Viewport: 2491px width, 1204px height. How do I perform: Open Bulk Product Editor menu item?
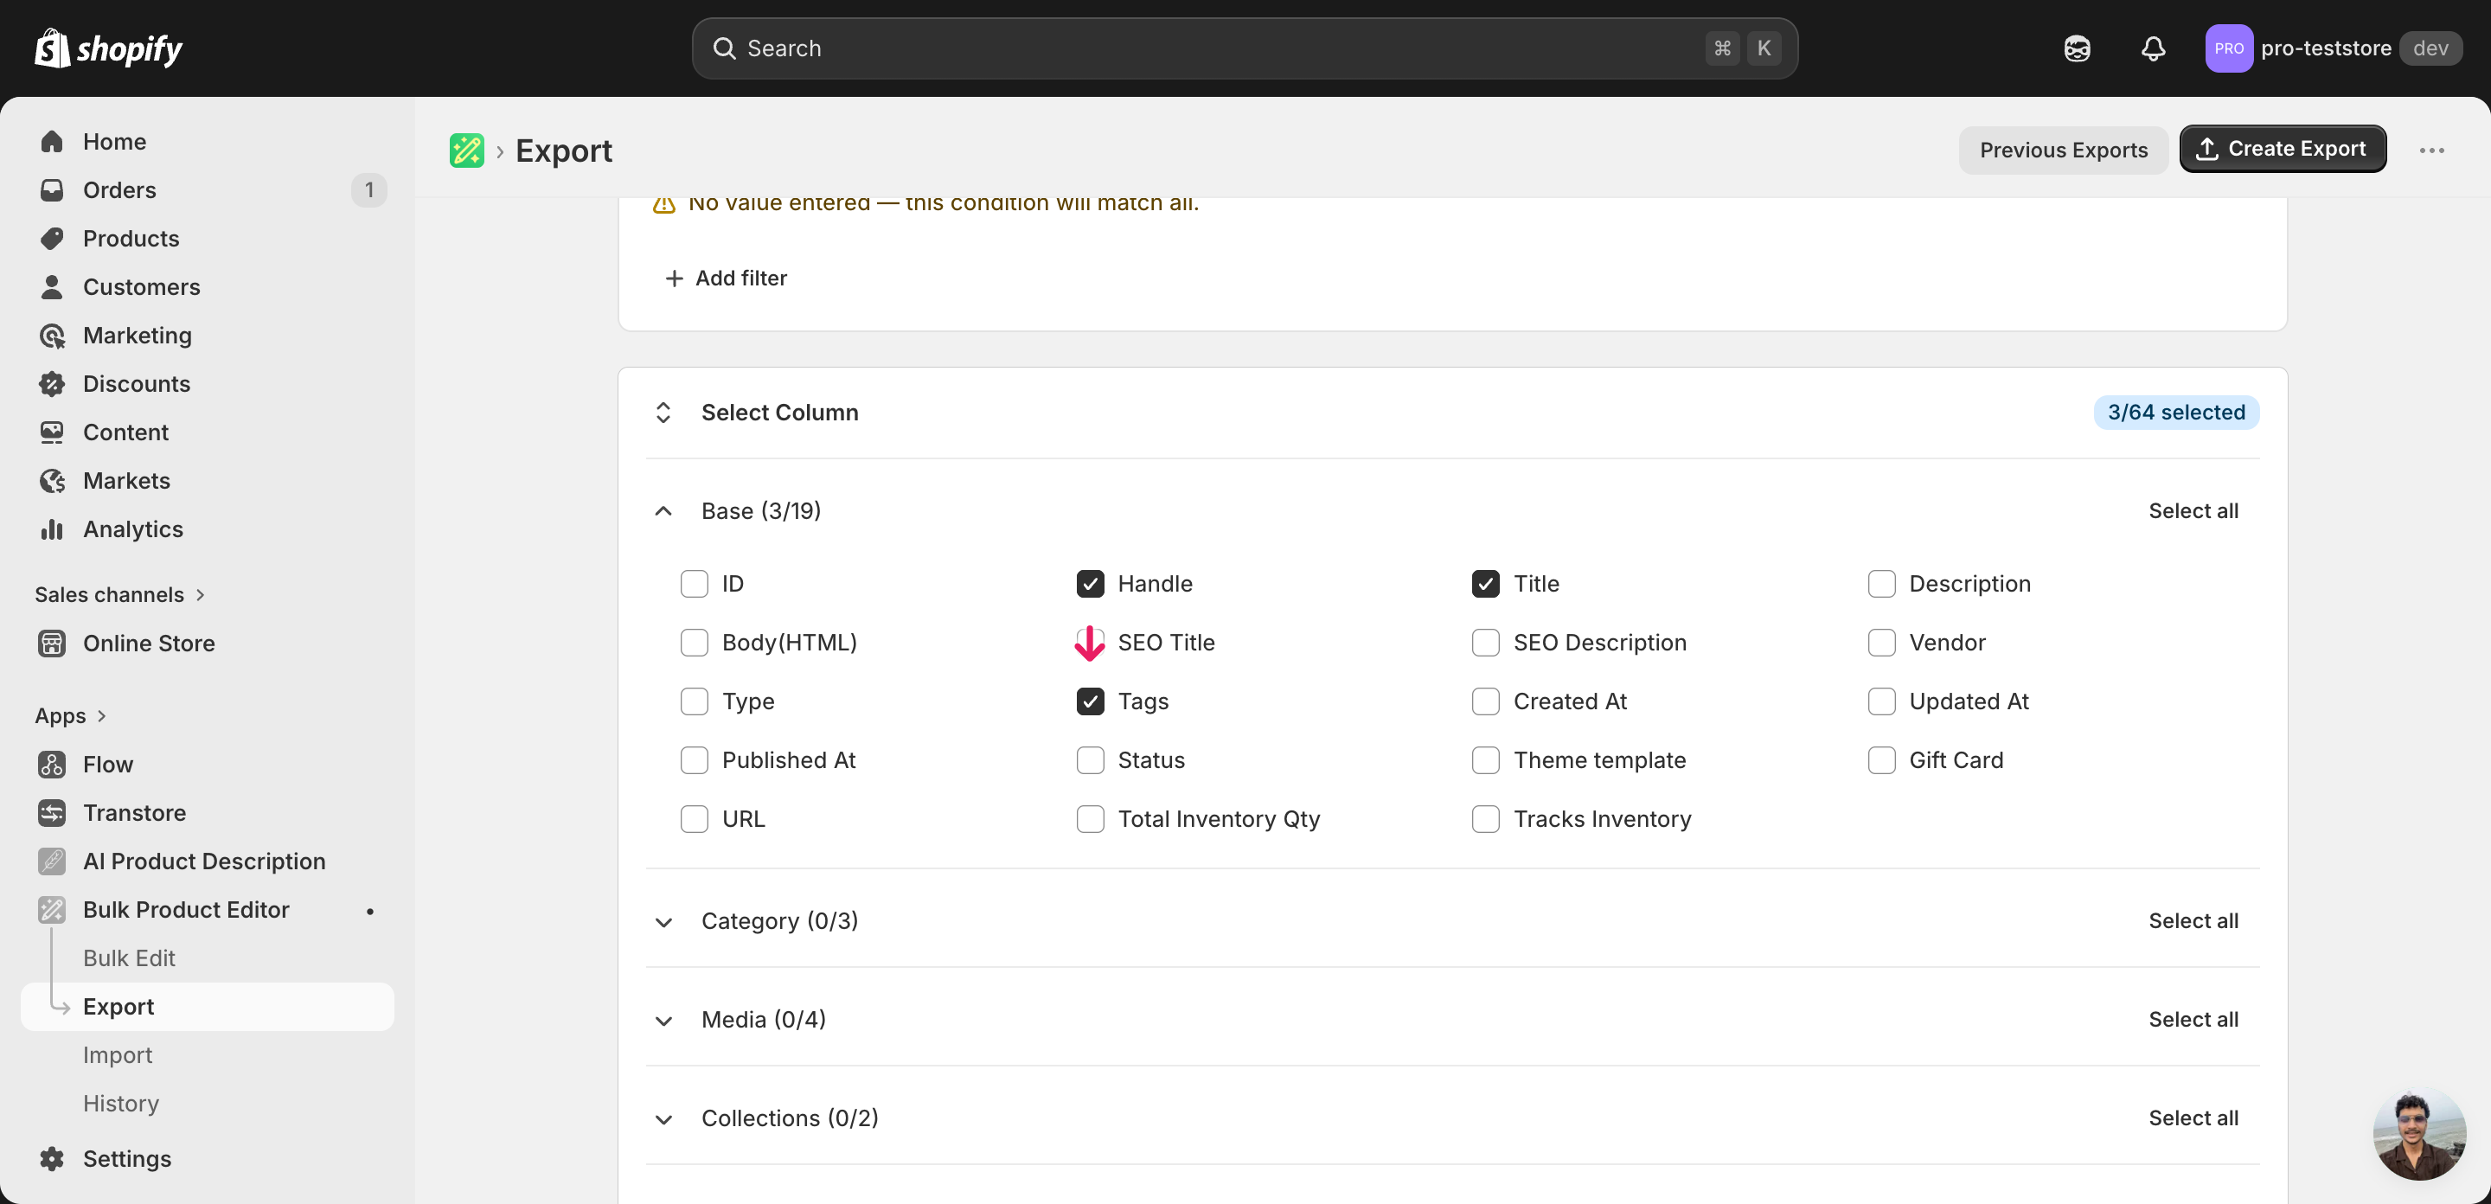(x=186, y=909)
